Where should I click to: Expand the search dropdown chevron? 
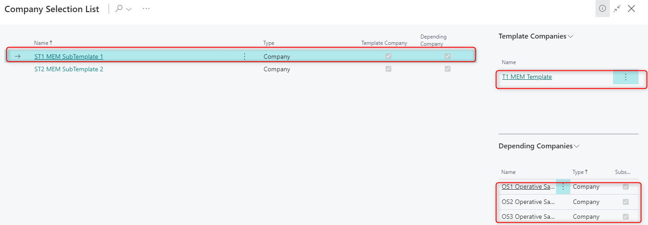(129, 9)
